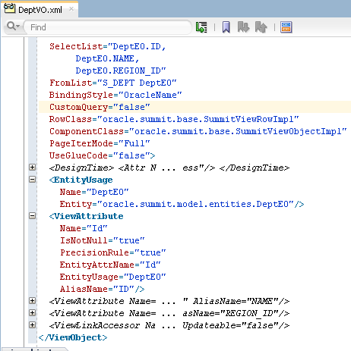Image resolution: width=351 pixels, height=351 pixels.
Task: Click the Go to Line toolbar icon
Action: (201, 27)
